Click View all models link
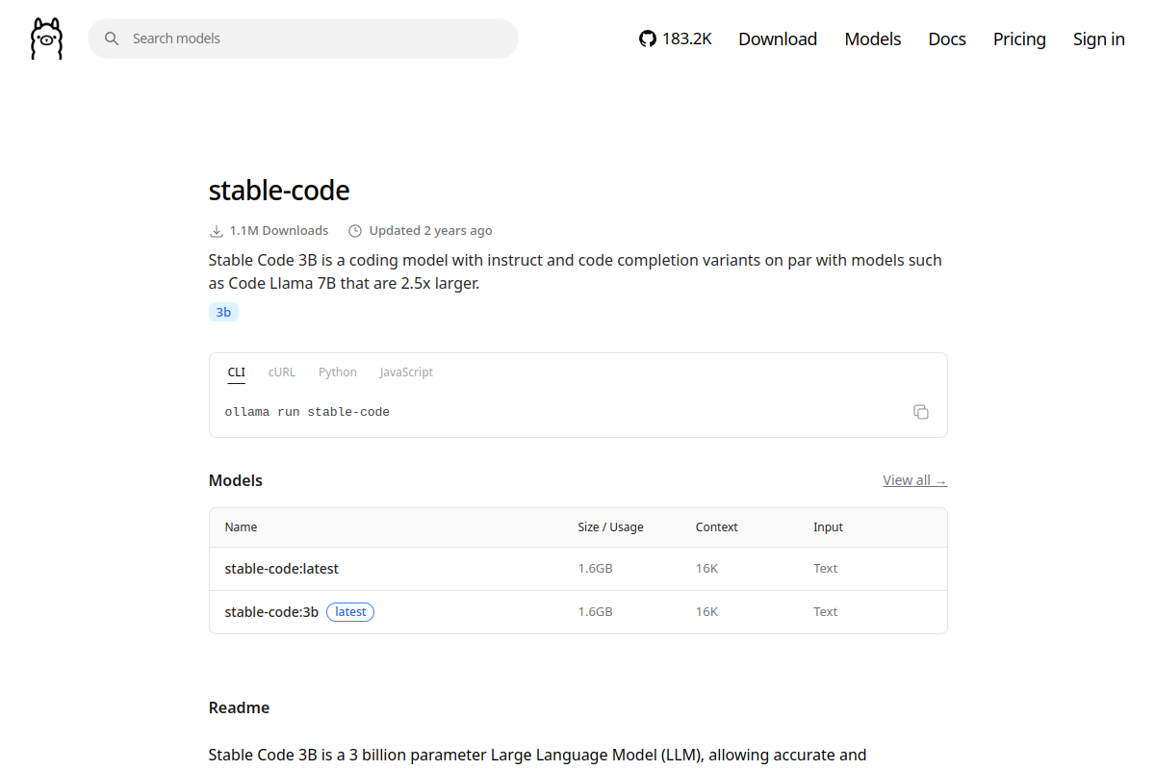Screen dimensions: 1155x770 (x=914, y=480)
